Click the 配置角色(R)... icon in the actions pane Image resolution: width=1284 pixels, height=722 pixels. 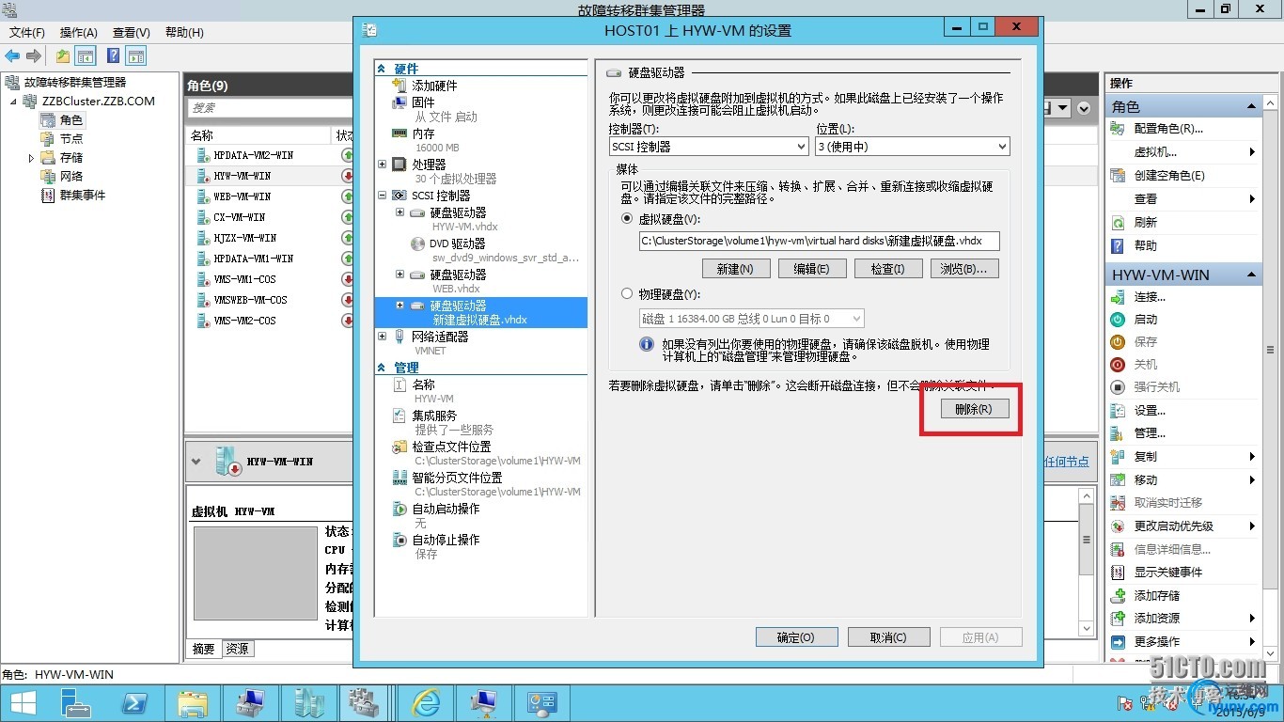(x=1118, y=129)
